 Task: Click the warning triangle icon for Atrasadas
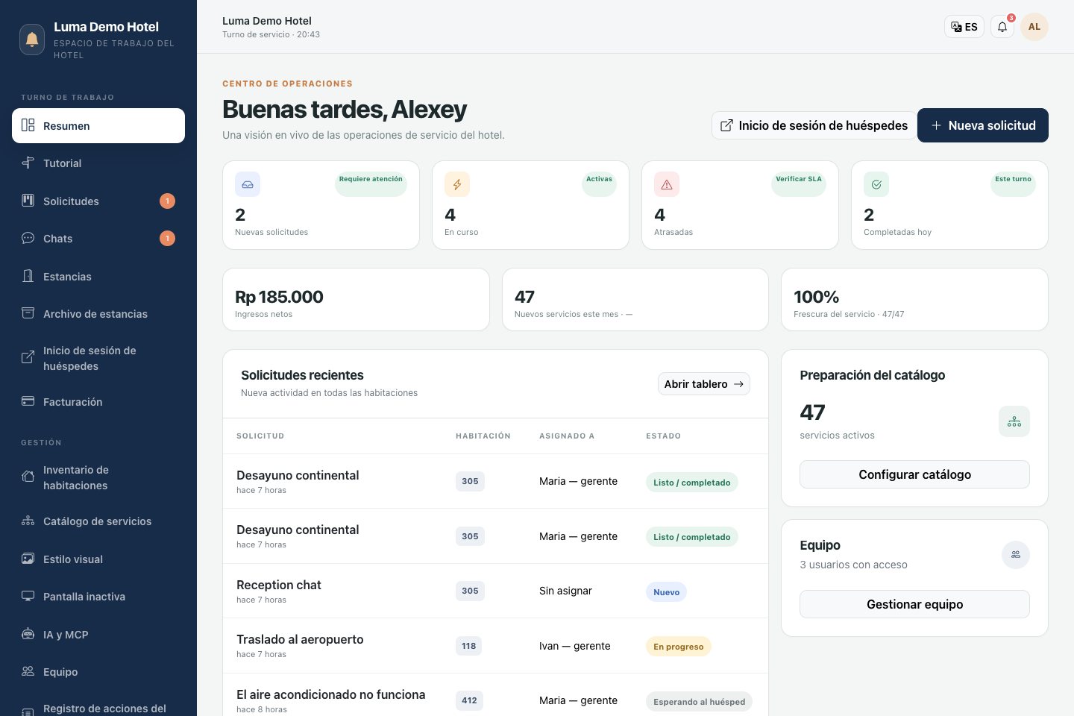click(x=667, y=184)
